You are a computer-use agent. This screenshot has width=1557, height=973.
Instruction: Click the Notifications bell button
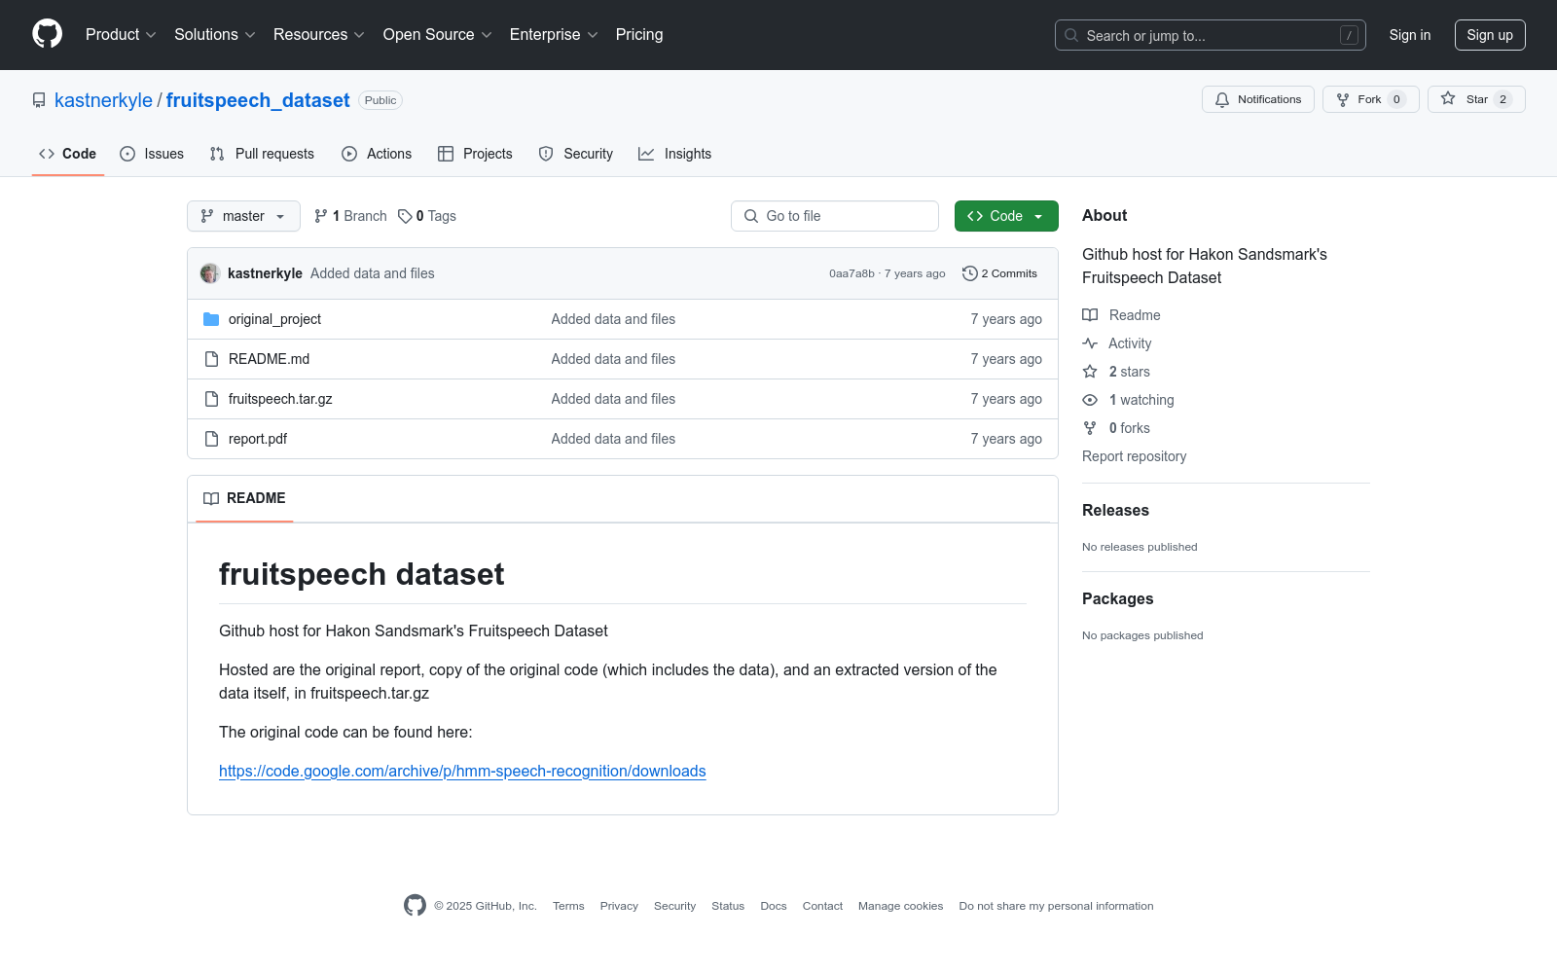point(1258,99)
